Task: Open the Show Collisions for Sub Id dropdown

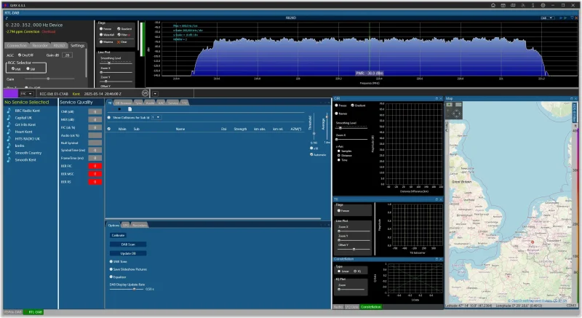Action: click(x=156, y=116)
